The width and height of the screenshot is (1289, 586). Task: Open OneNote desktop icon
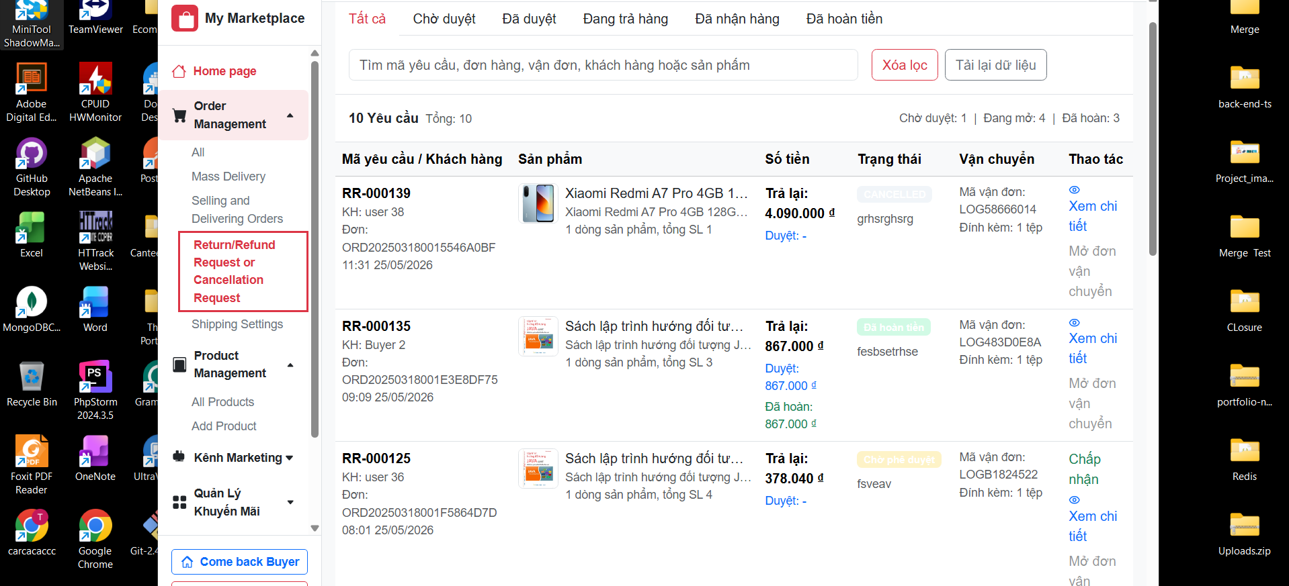coord(95,458)
